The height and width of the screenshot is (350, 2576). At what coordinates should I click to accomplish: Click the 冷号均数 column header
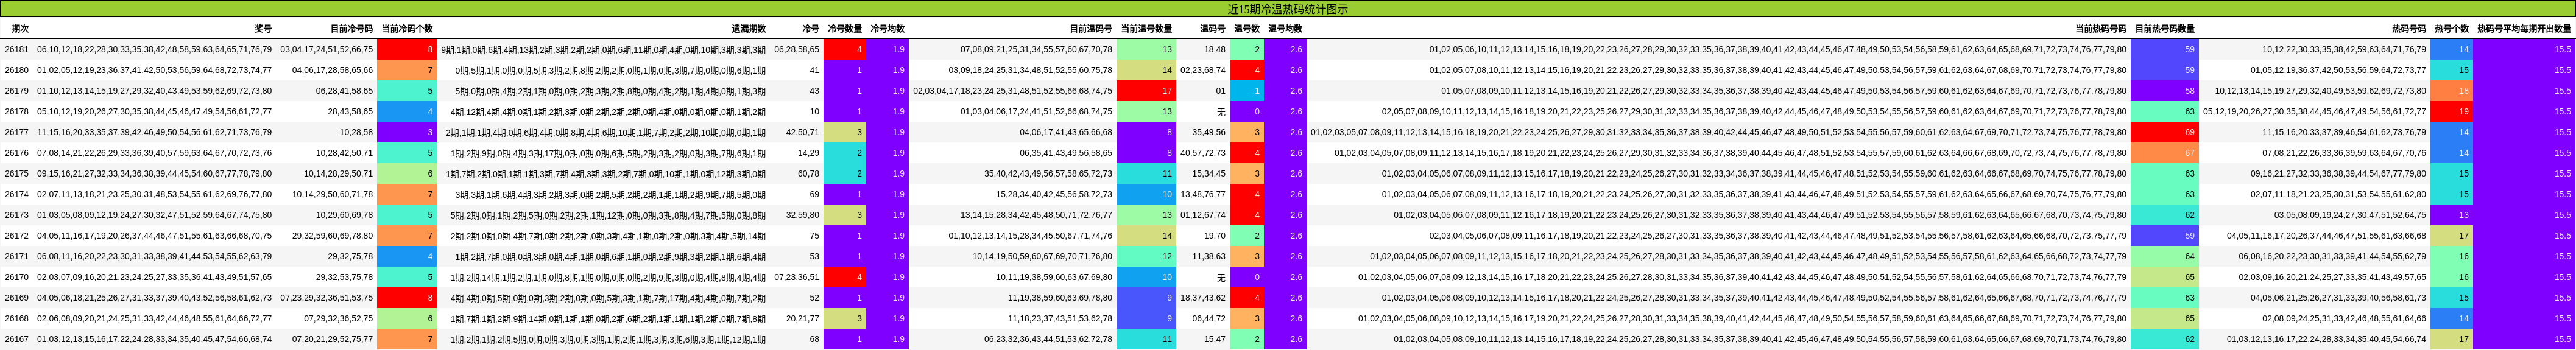click(x=888, y=29)
